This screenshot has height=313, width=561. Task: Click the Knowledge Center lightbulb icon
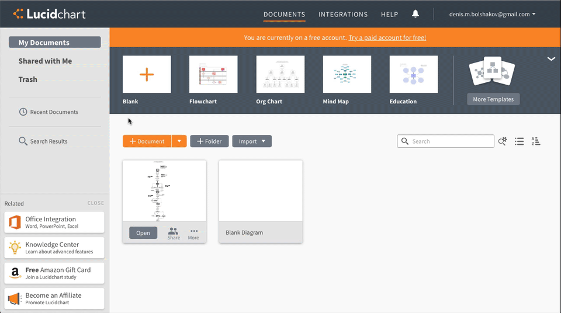pos(15,248)
